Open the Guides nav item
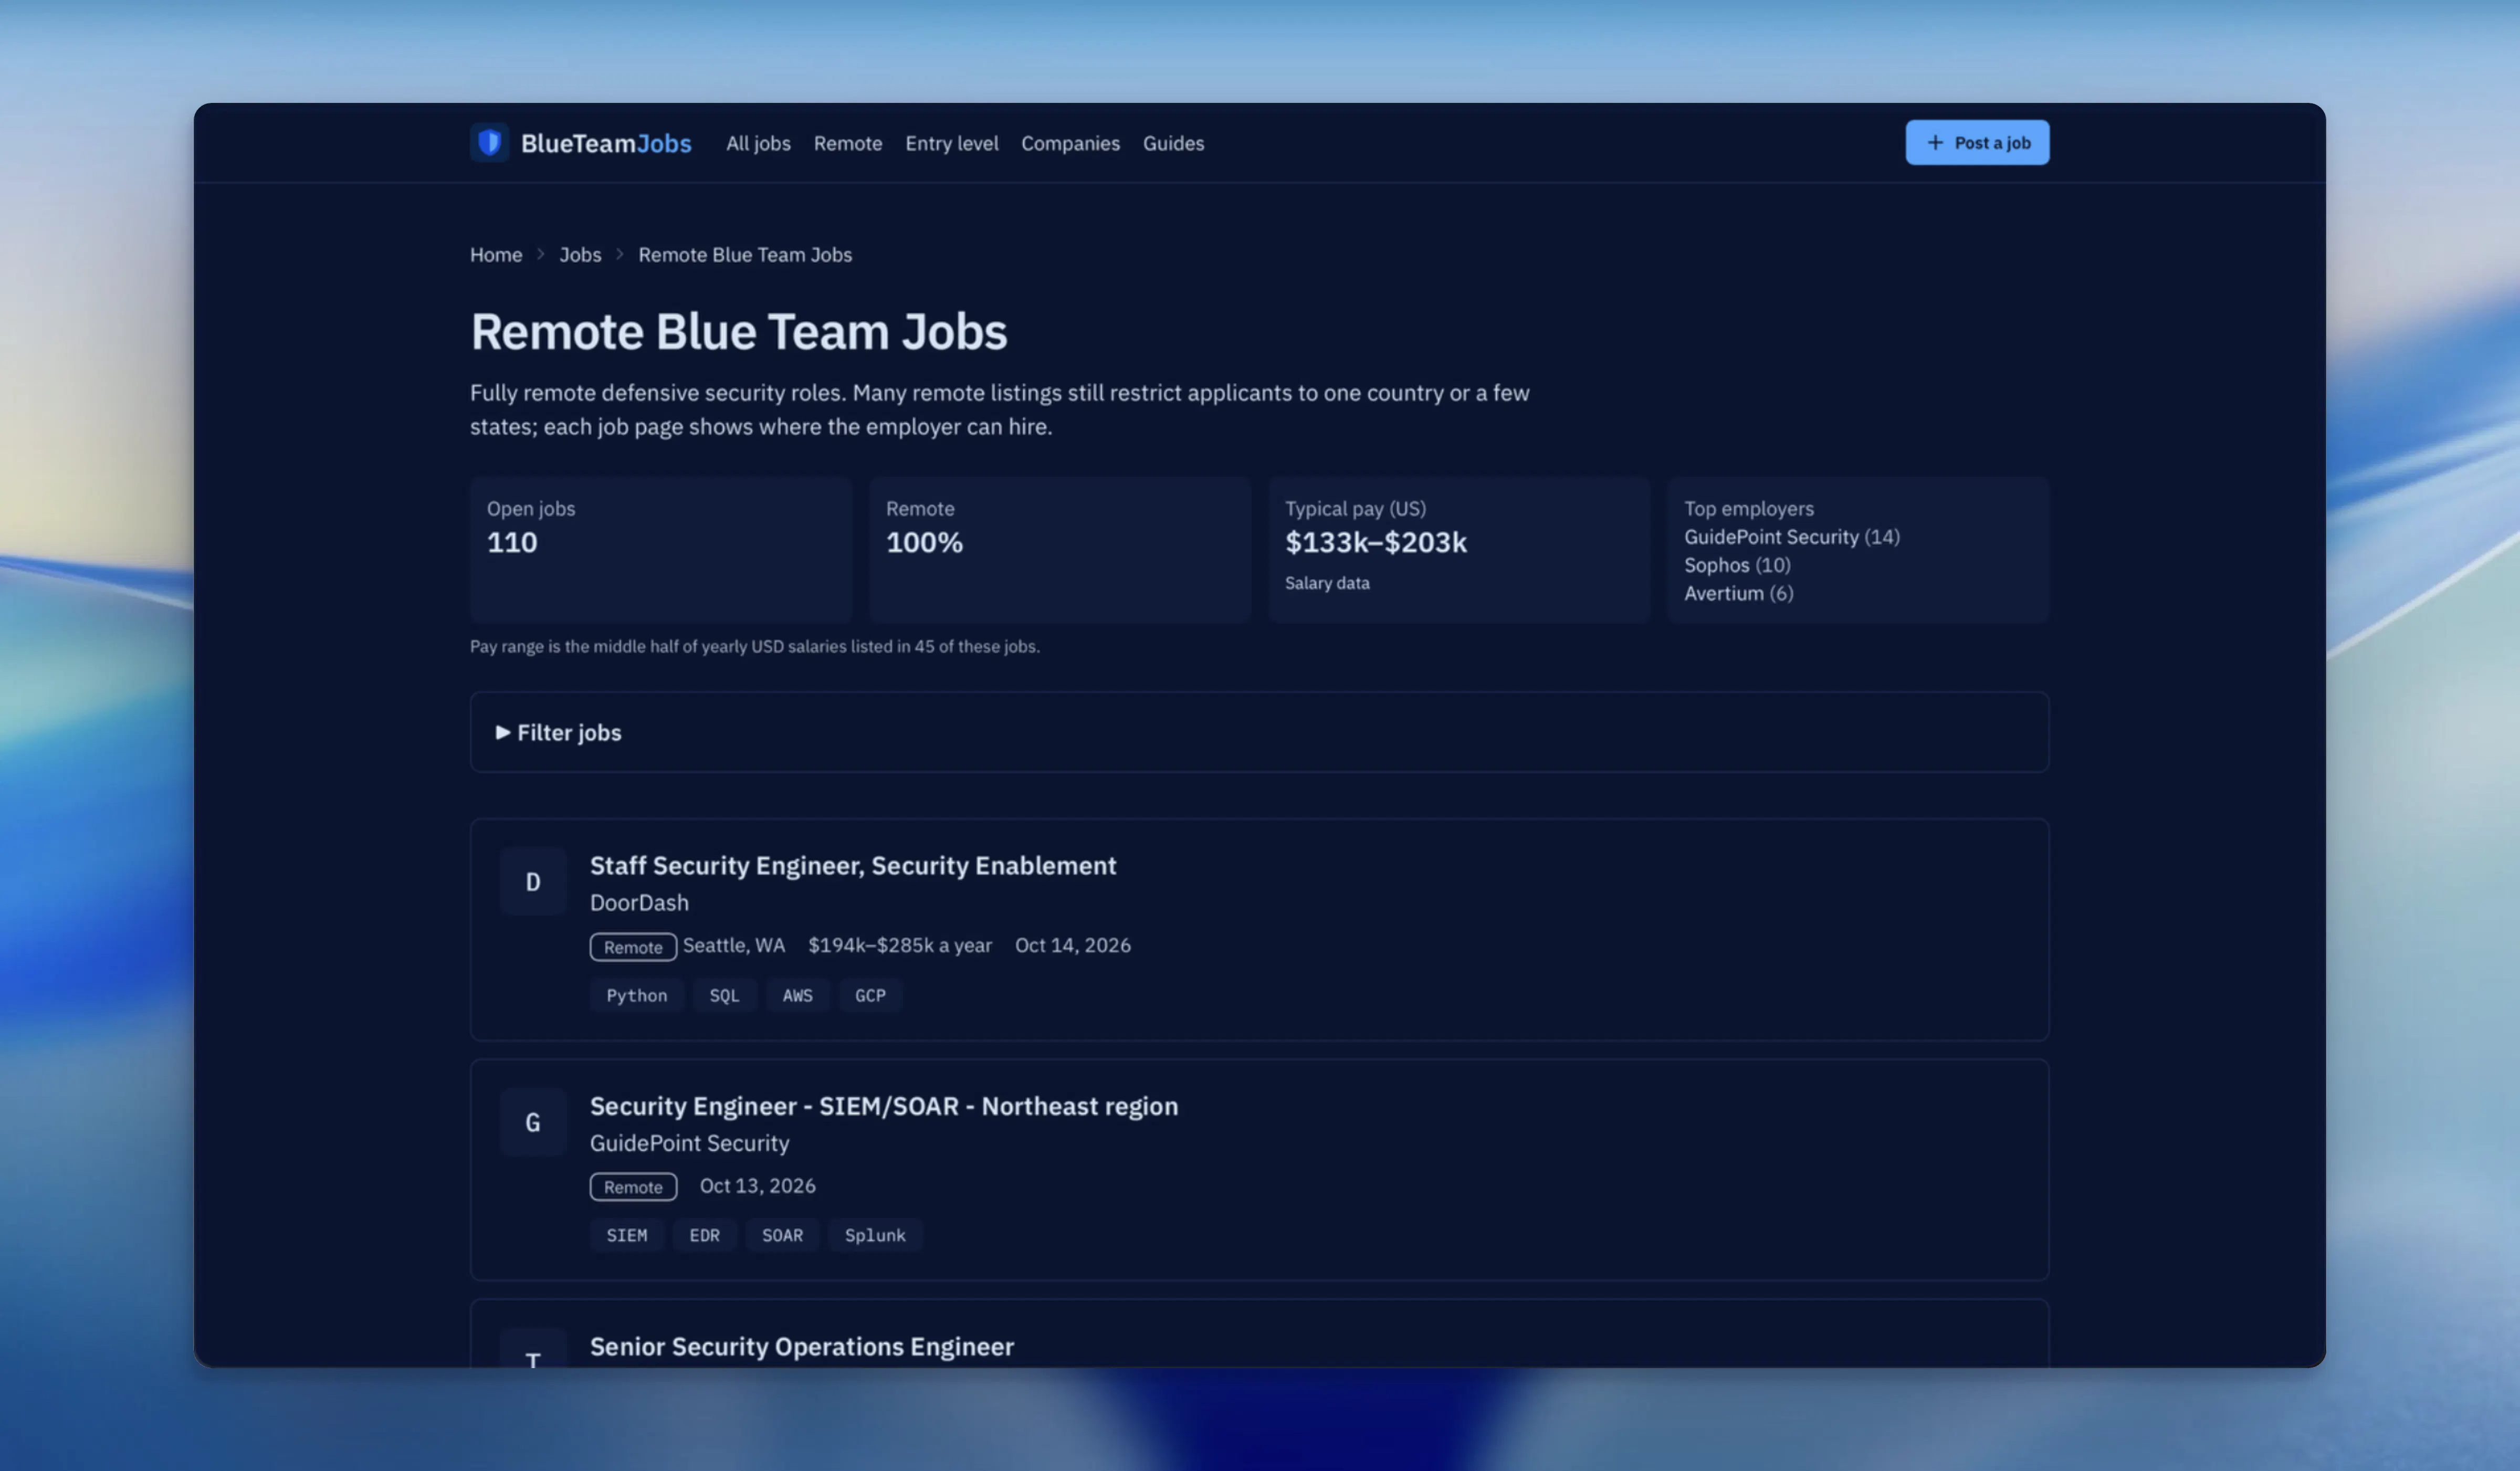 (x=1173, y=143)
